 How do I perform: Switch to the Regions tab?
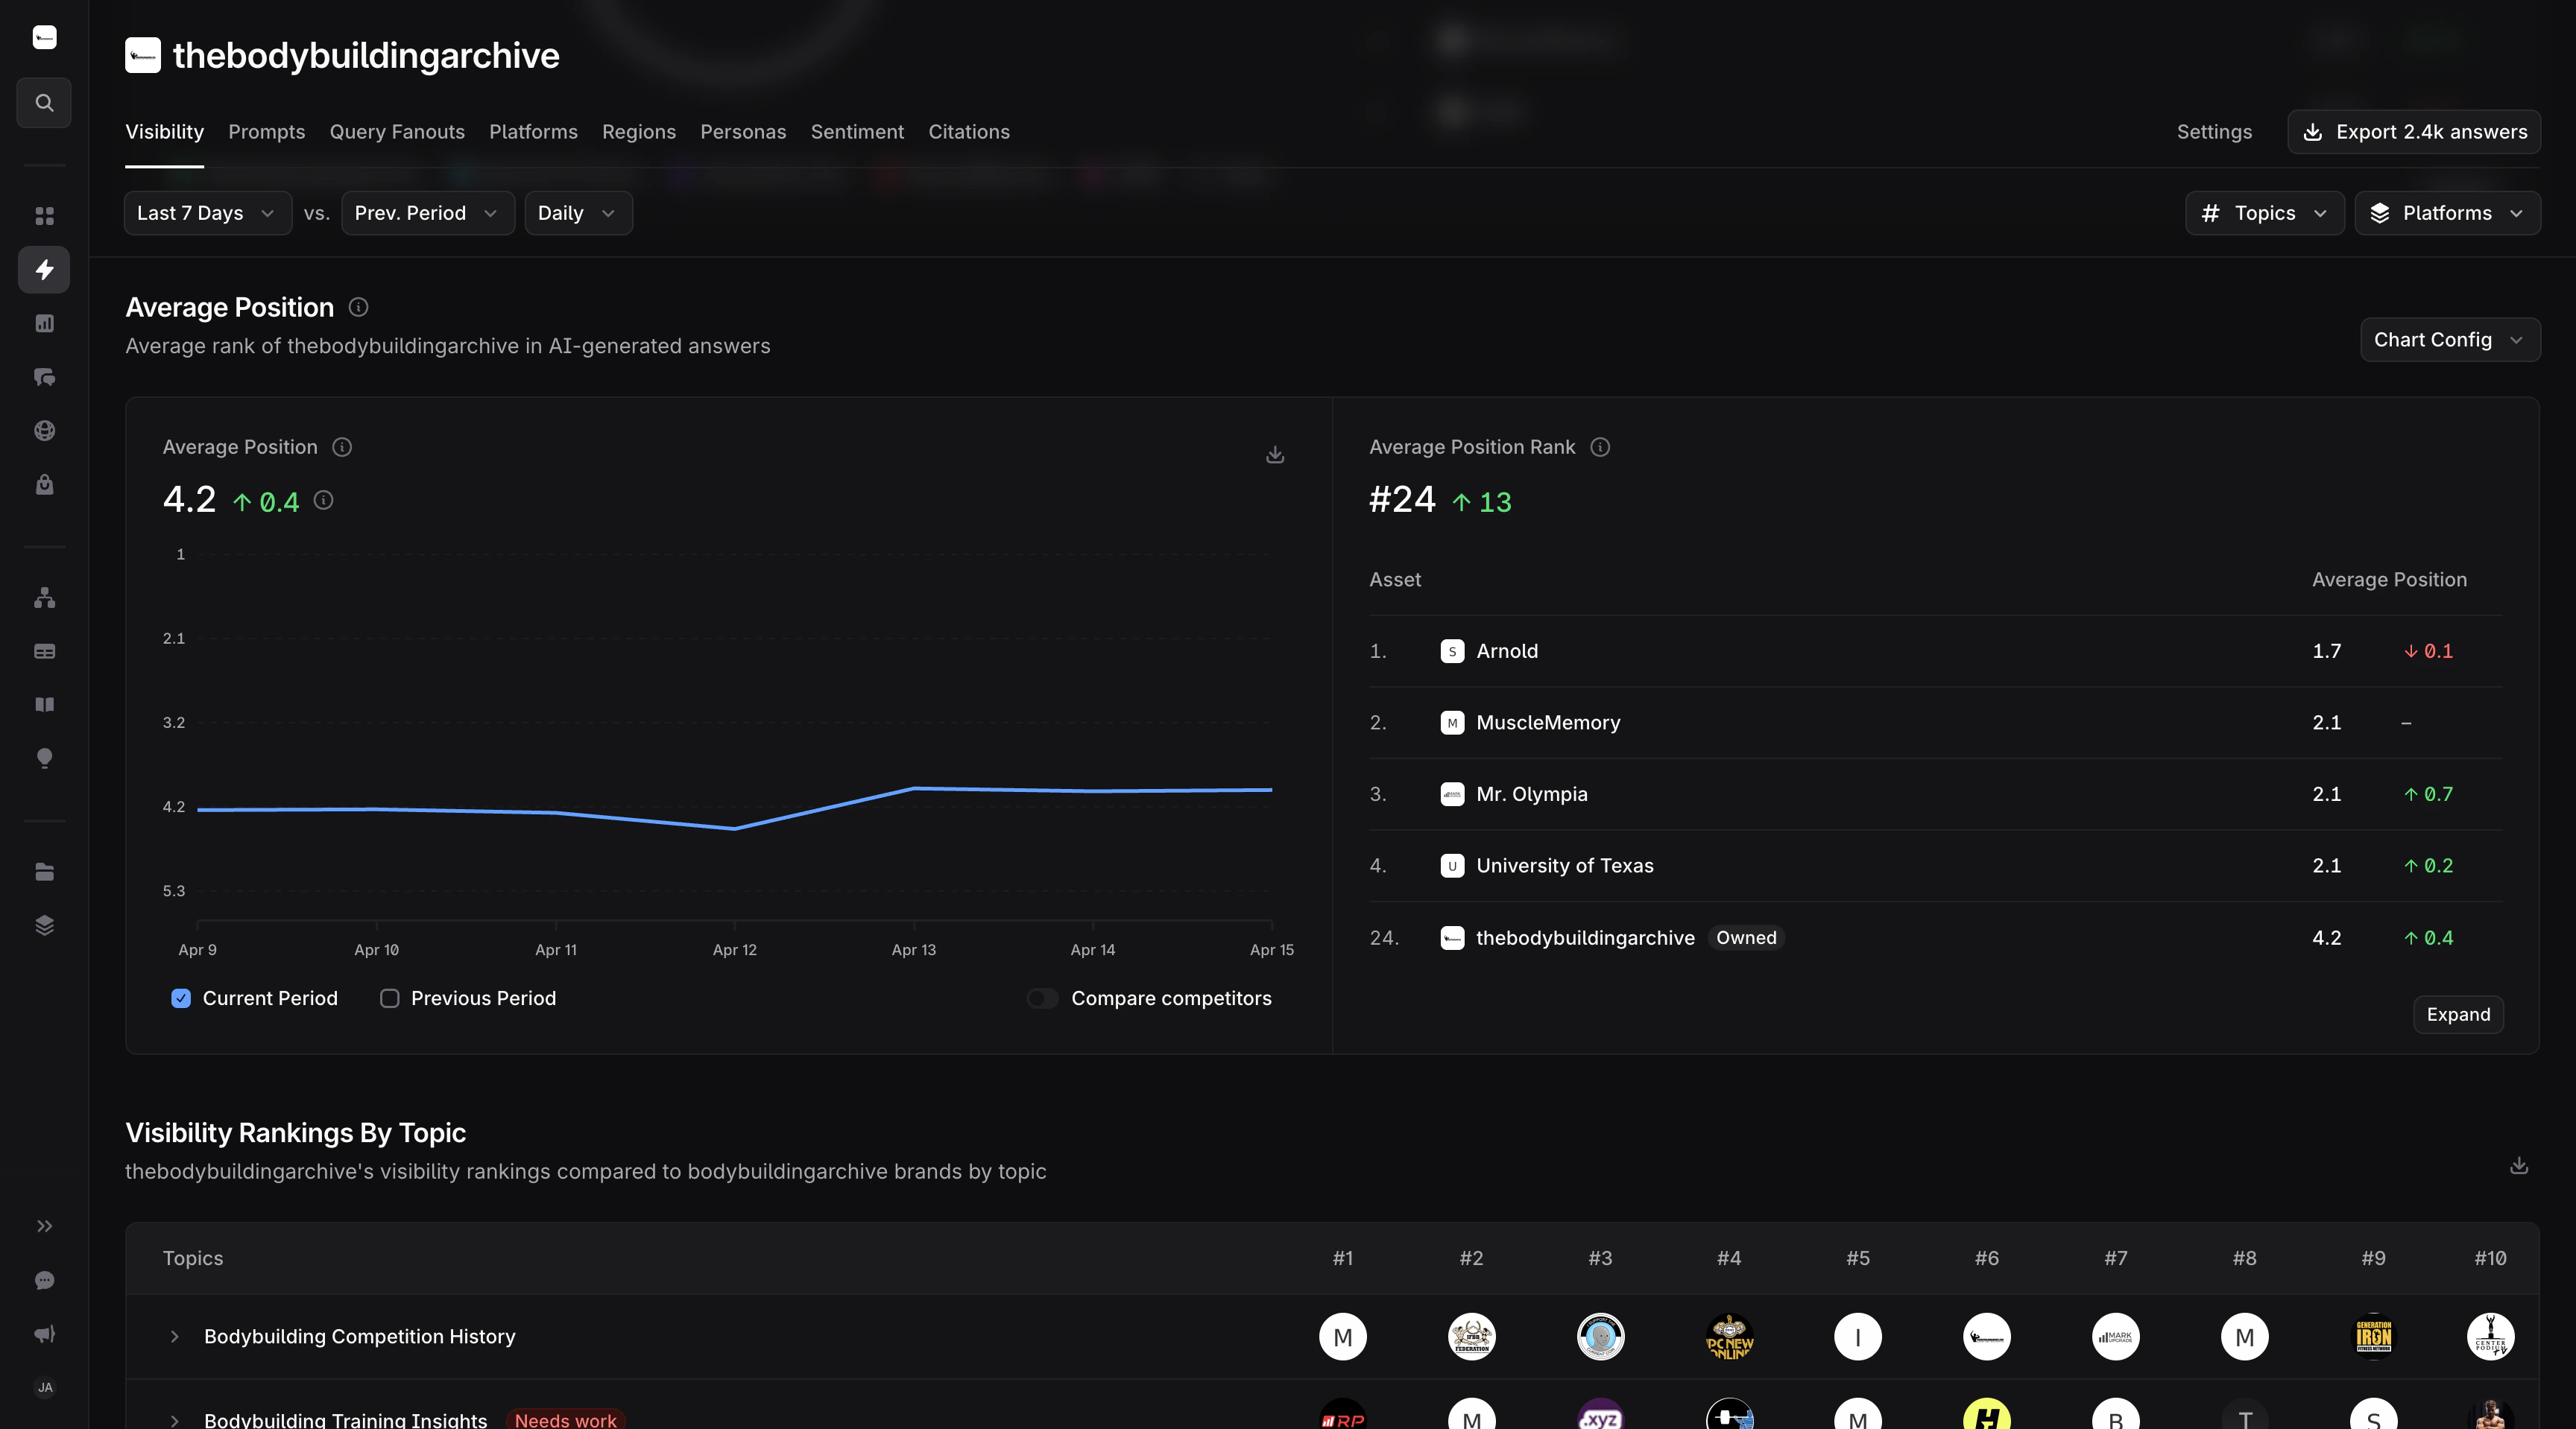click(x=639, y=132)
